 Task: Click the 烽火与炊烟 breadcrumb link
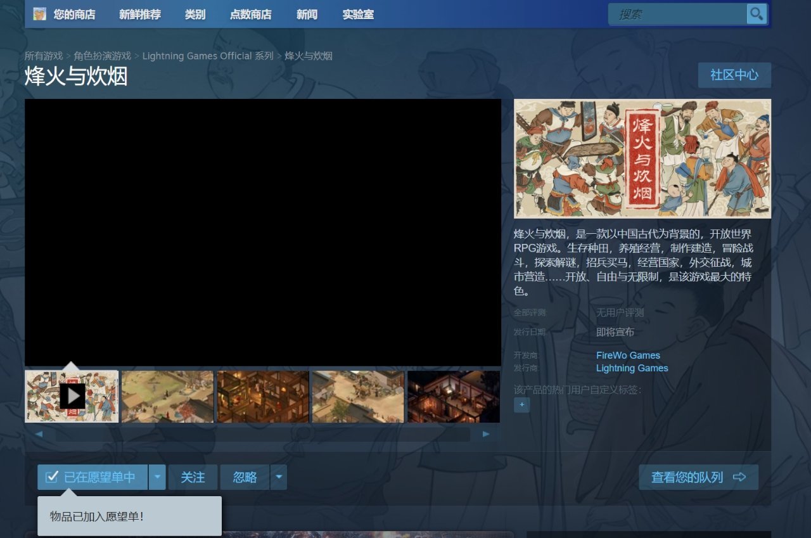click(x=309, y=56)
